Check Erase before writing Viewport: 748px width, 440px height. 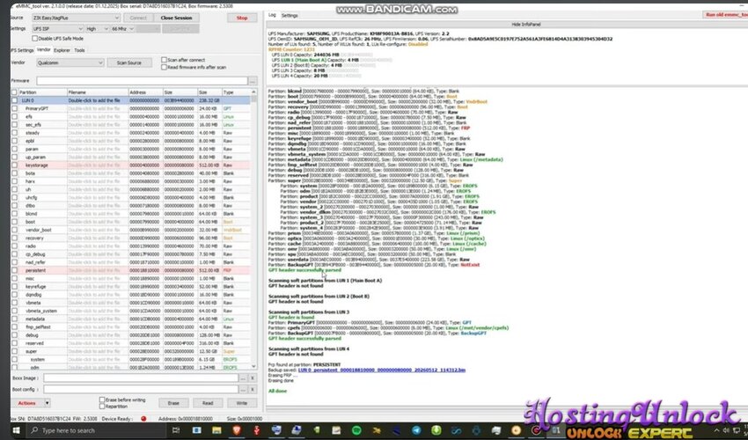[102, 400]
